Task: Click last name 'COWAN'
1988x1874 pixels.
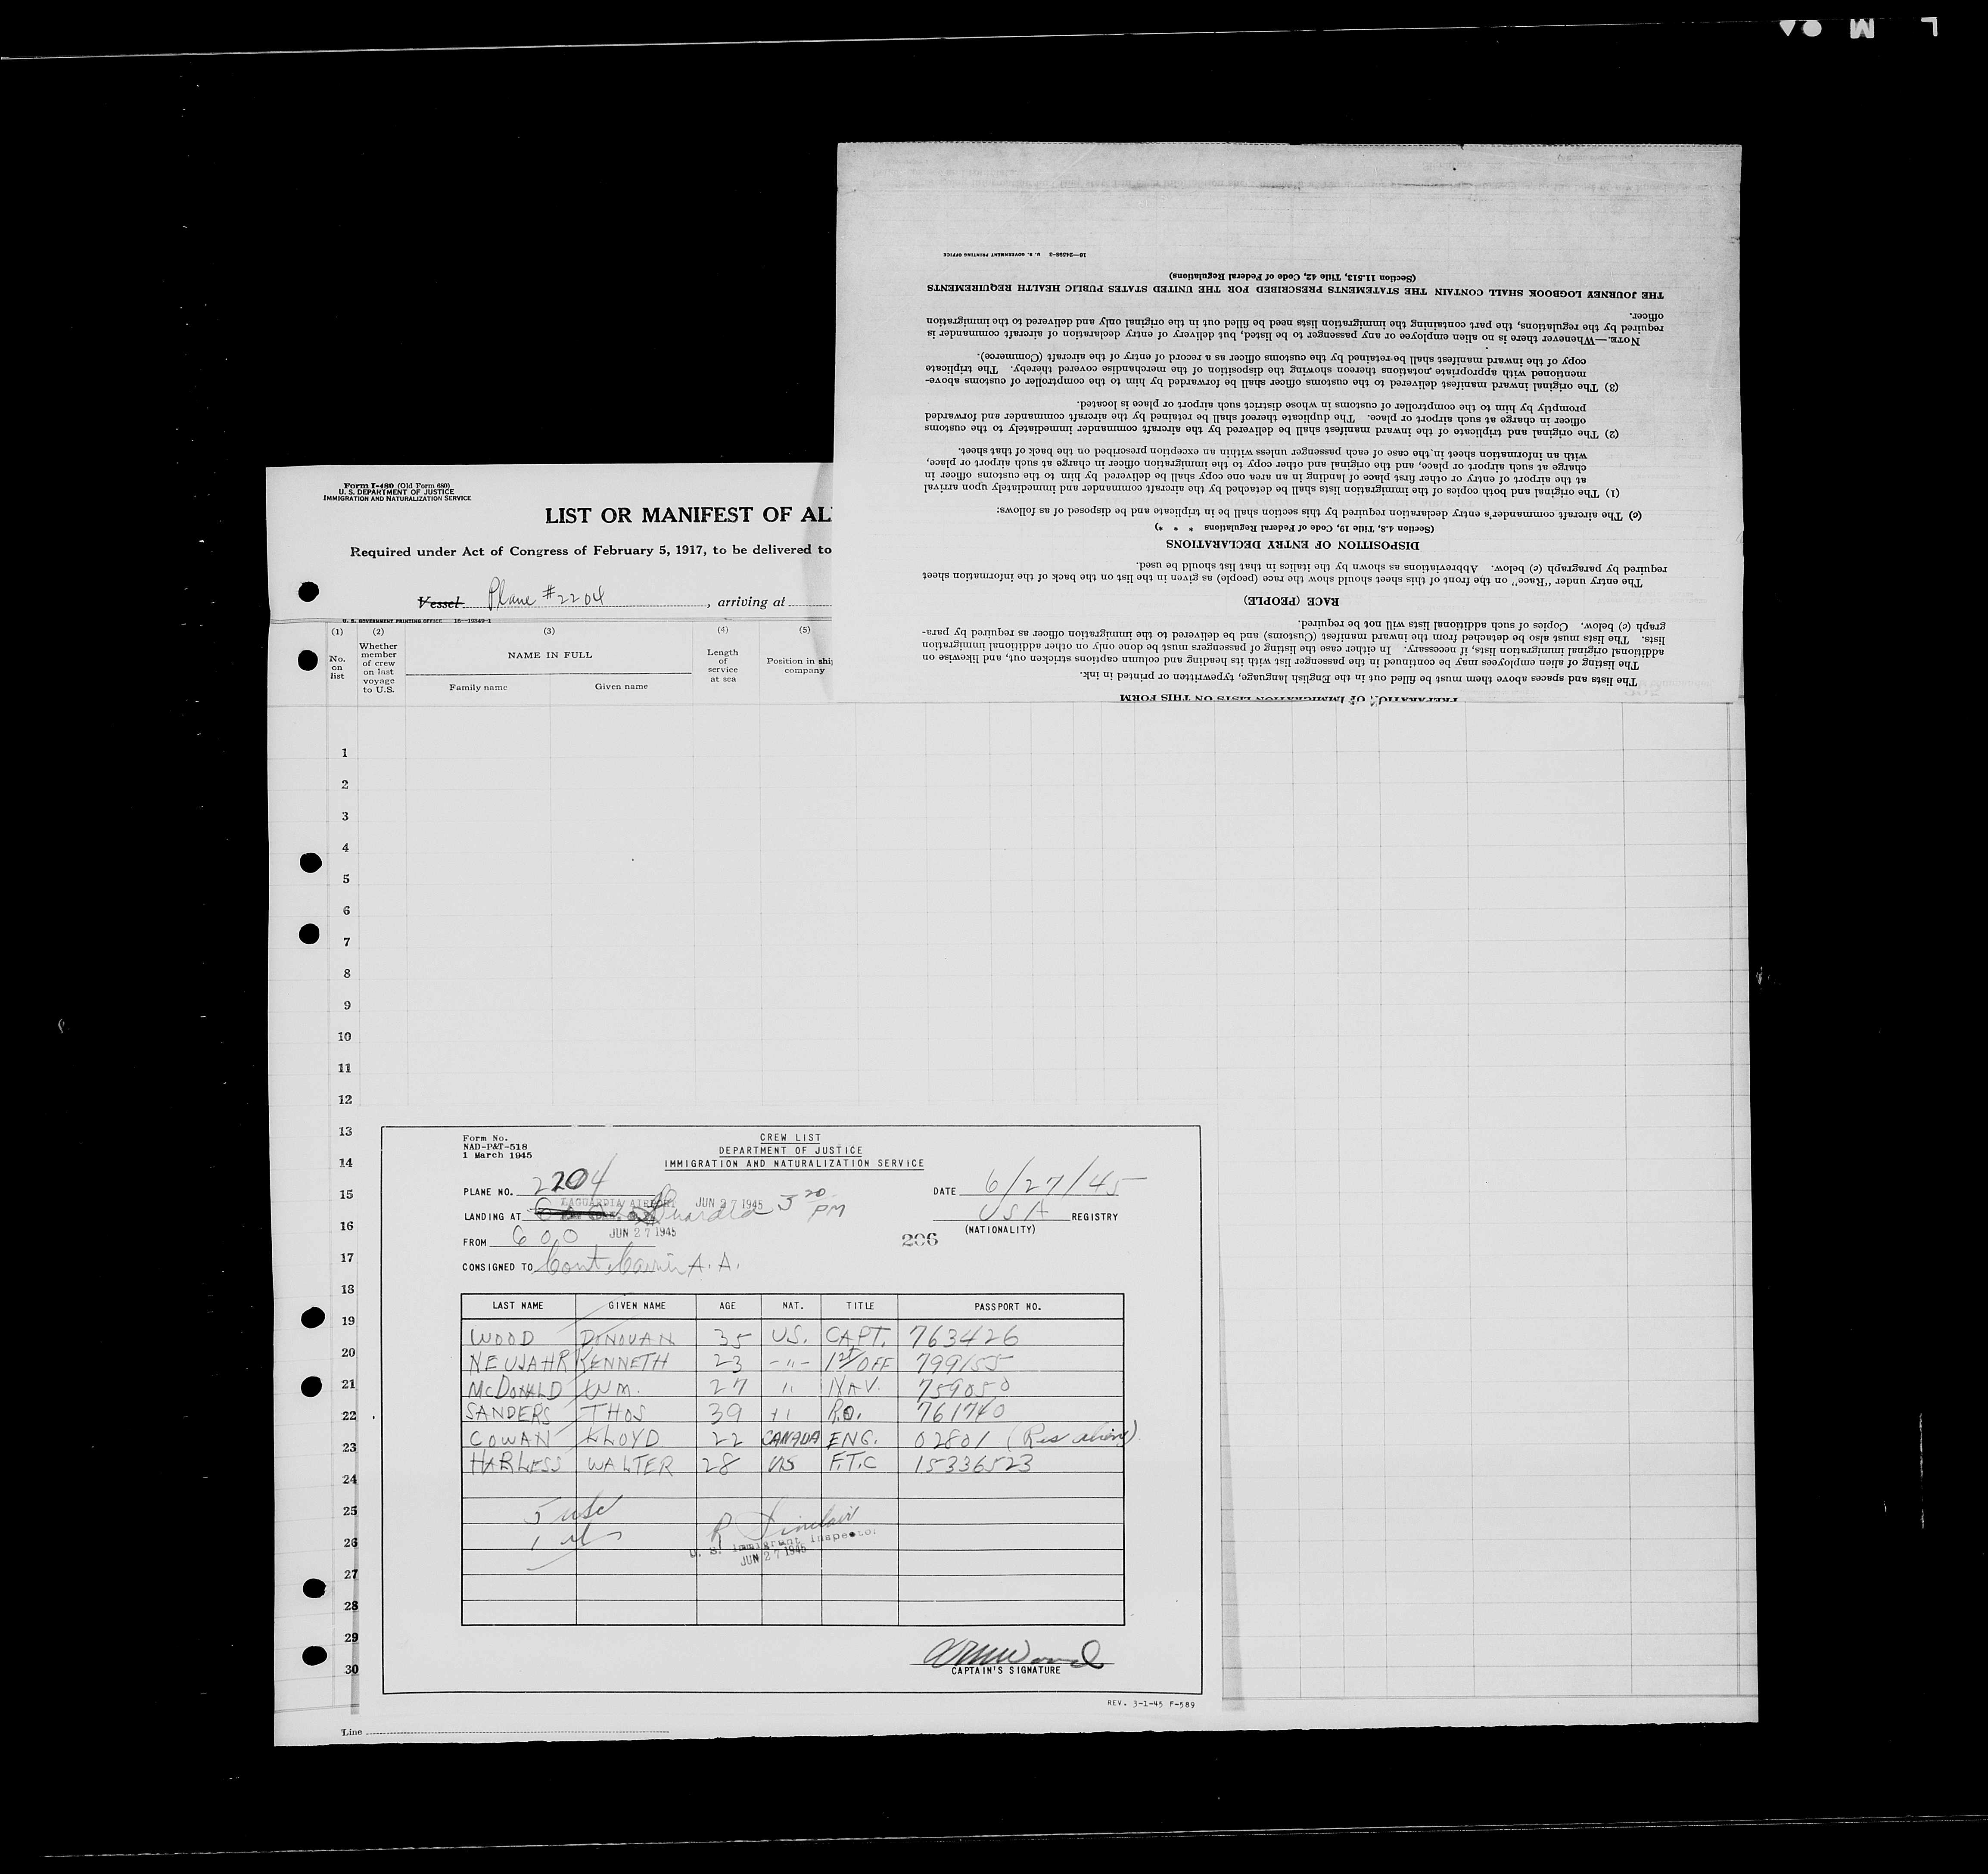Action: pos(510,1439)
